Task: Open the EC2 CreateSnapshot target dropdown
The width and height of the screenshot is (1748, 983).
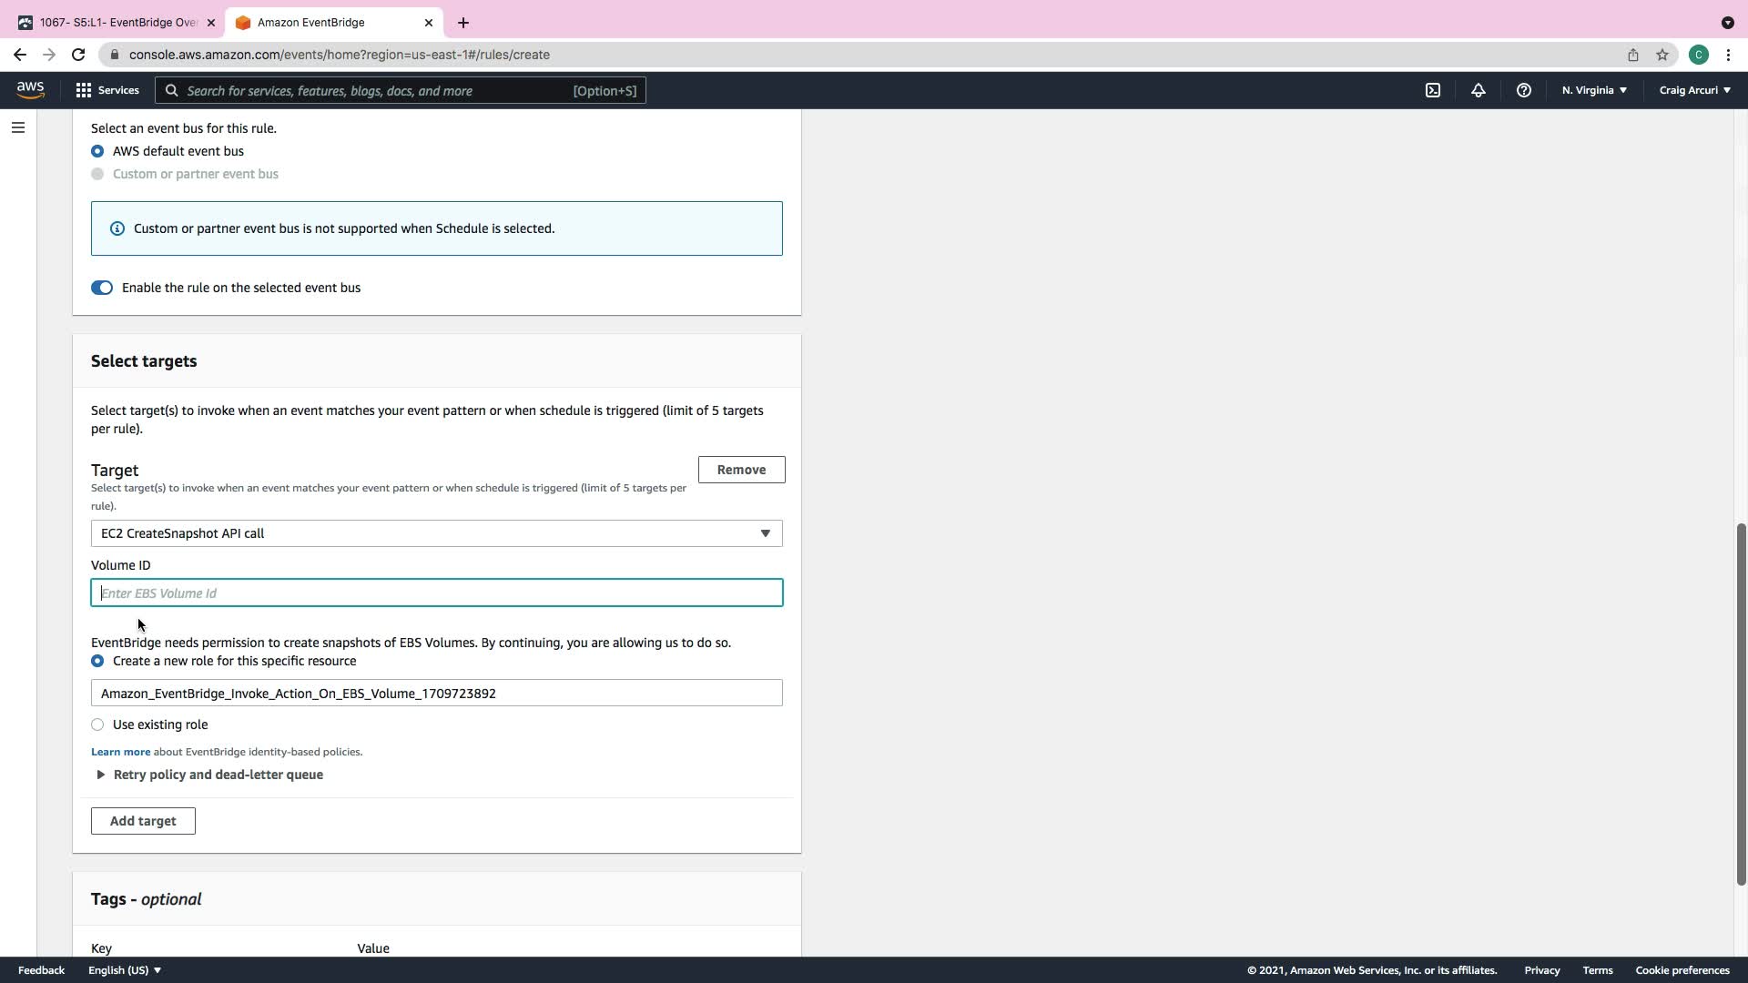Action: 436,533
